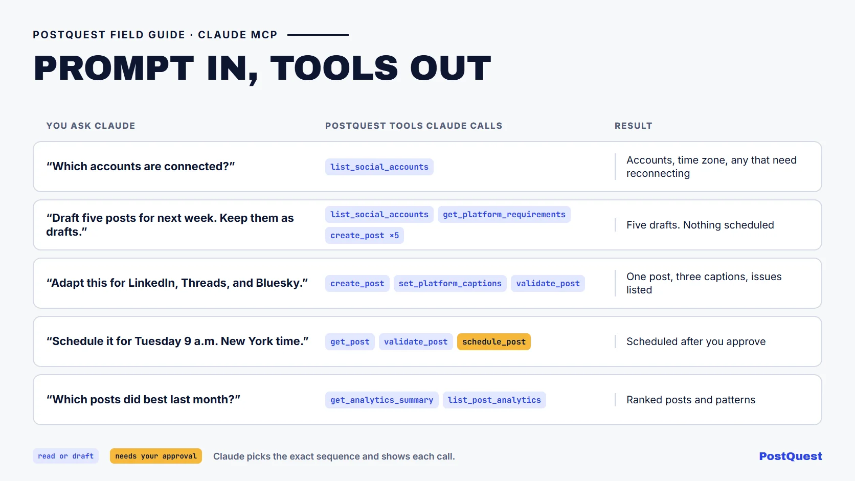Click result "Five drafts. Nothing scheduled"
This screenshot has width=855, height=481.
point(700,225)
